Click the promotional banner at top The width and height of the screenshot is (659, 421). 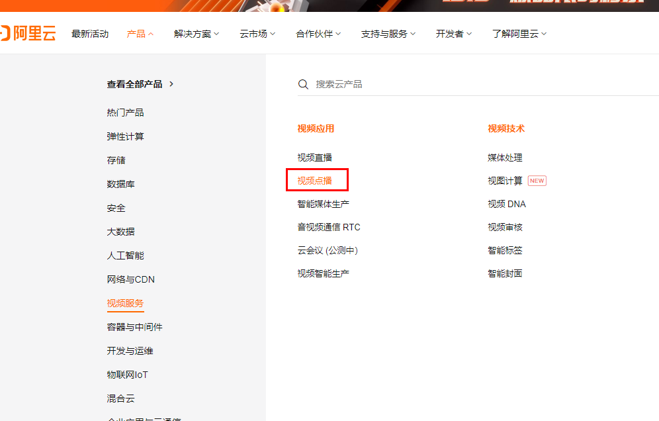pyautogui.click(x=329, y=5)
